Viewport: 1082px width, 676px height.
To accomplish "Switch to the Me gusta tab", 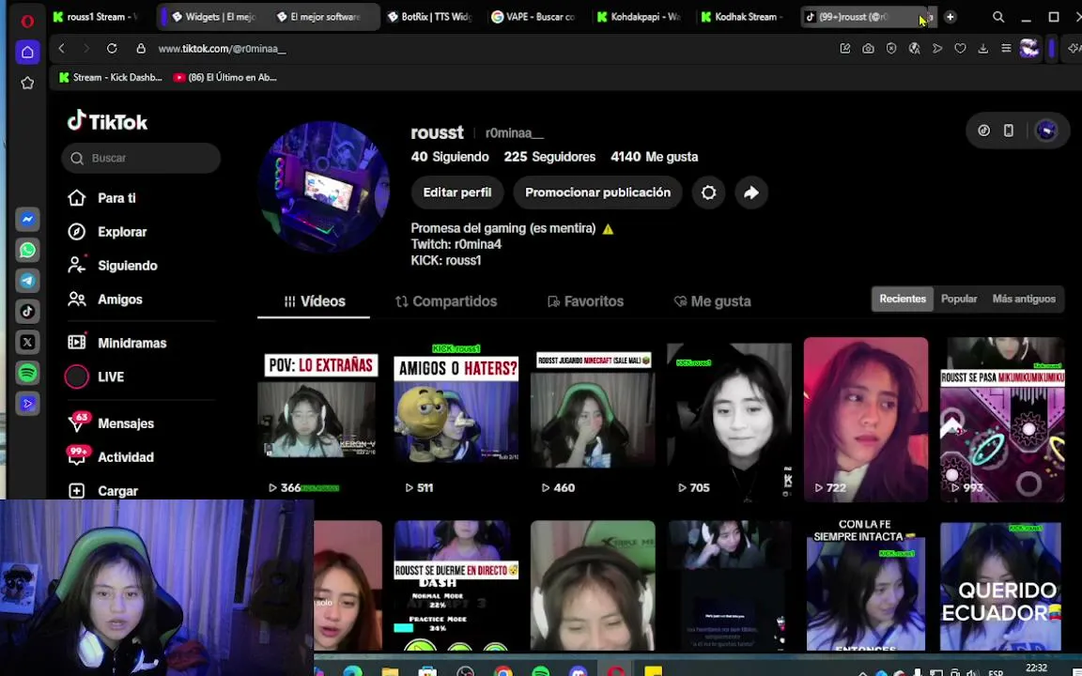I will 712,301.
